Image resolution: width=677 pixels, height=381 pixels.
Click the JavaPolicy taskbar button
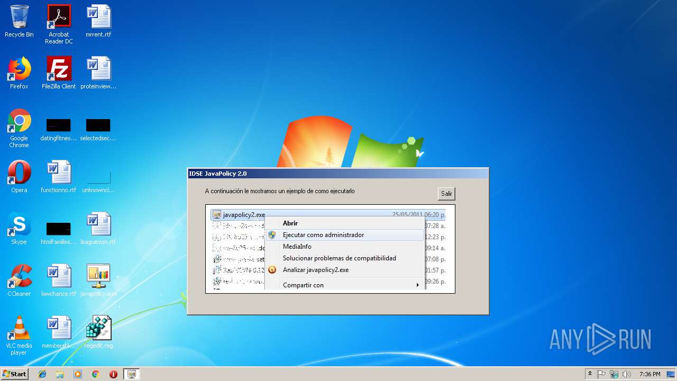click(x=132, y=374)
